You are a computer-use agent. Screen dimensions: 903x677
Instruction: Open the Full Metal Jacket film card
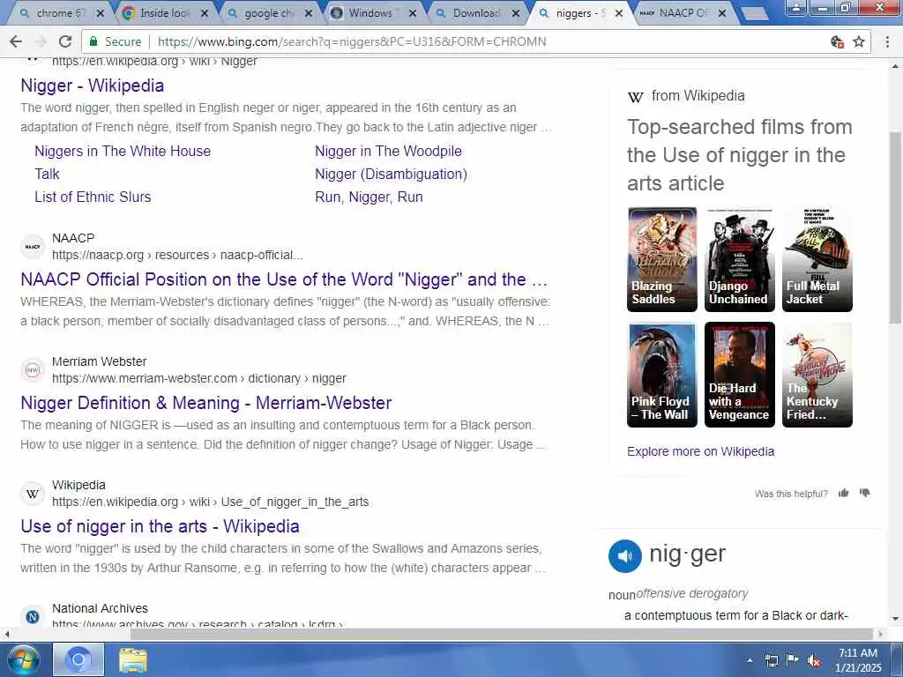pos(817,259)
